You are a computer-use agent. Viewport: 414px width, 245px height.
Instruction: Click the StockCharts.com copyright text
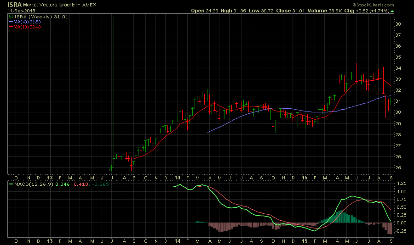[373, 5]
